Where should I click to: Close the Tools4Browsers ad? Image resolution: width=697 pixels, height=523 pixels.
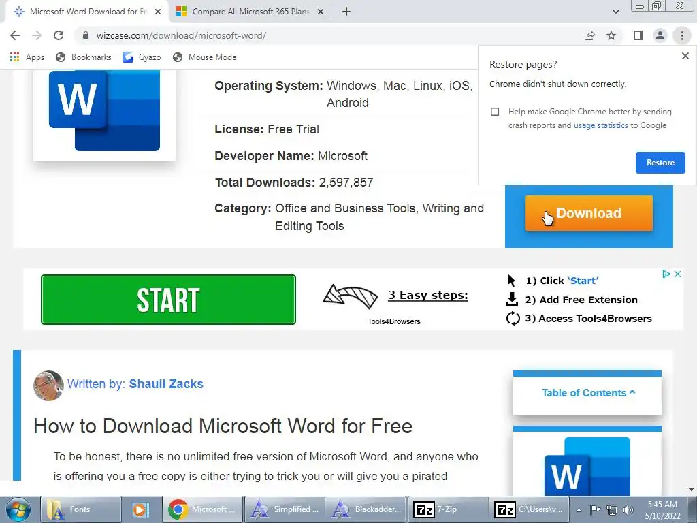click(x=677, y=274)
